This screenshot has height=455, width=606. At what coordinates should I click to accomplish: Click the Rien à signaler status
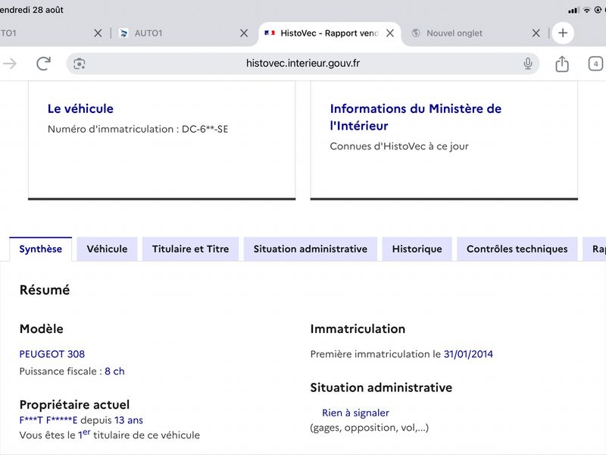355,413
